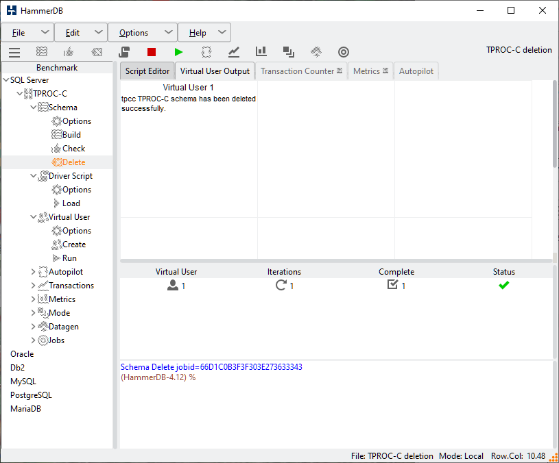Screen dimensions: 559x463
Task: Select Schema Options in the tree
Action: [x=71, y=121]
